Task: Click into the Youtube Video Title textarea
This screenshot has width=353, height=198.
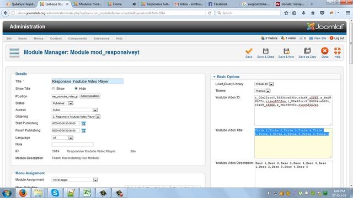Action: point(293,143)
